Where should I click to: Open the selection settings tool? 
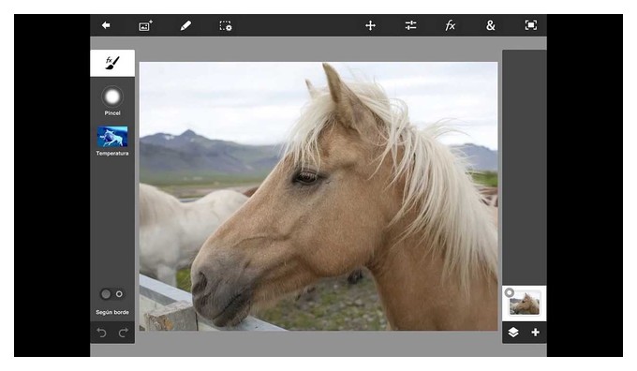(x=226, y=26)
